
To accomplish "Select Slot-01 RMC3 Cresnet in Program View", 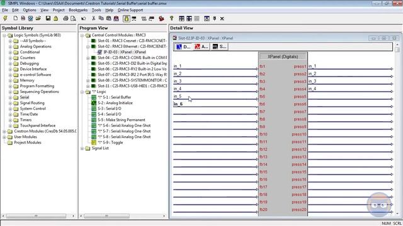I will coord(132,41).
